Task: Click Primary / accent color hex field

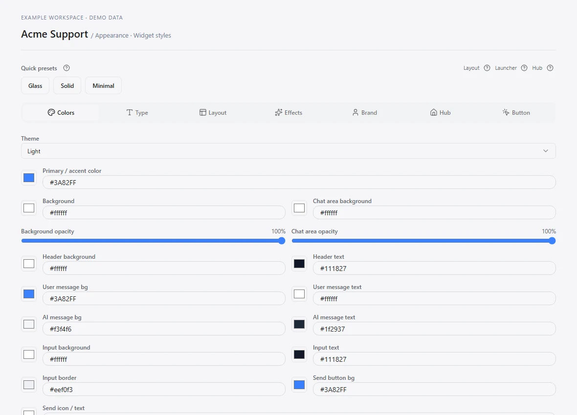Action: (x=299, y=182)
